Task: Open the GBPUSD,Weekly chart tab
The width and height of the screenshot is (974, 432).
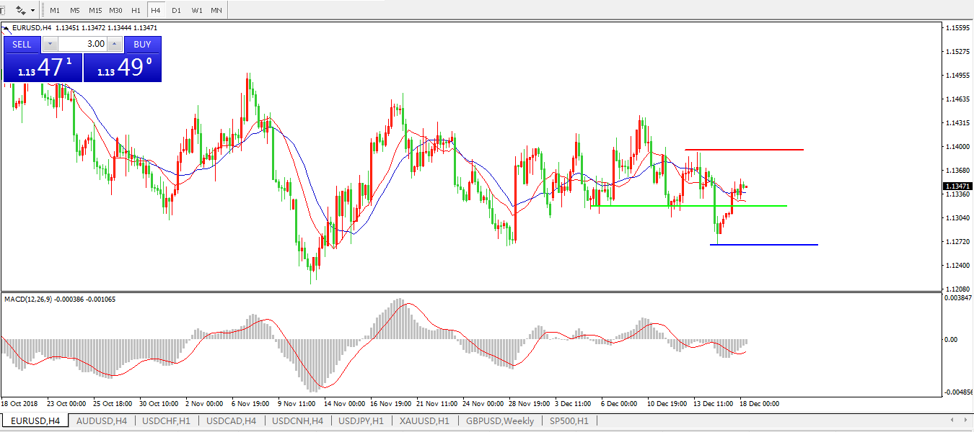Action: point(500,421)
